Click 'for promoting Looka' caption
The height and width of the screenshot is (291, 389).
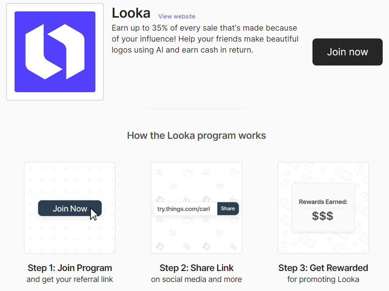pos(323,279)
